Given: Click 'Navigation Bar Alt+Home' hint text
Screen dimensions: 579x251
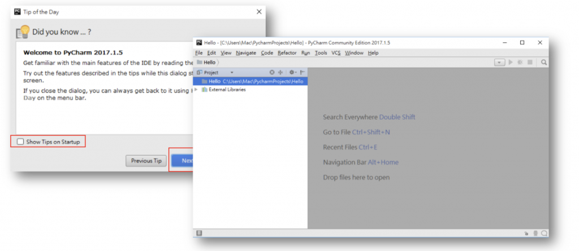Looking at the screenshot, I should 361,162.
